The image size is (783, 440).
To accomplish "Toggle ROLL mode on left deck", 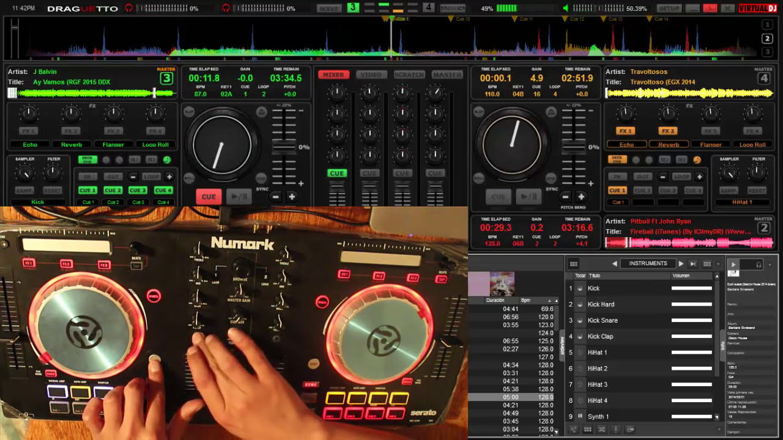I will click(x=189, y=178).
